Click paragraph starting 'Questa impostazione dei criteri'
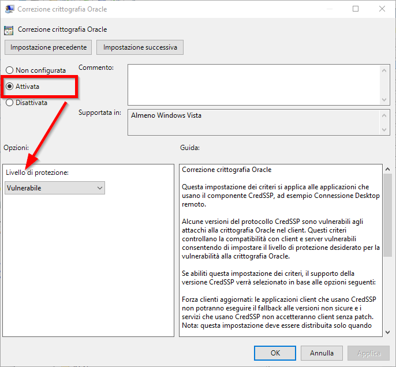396x367 pixels. (281, 196)
